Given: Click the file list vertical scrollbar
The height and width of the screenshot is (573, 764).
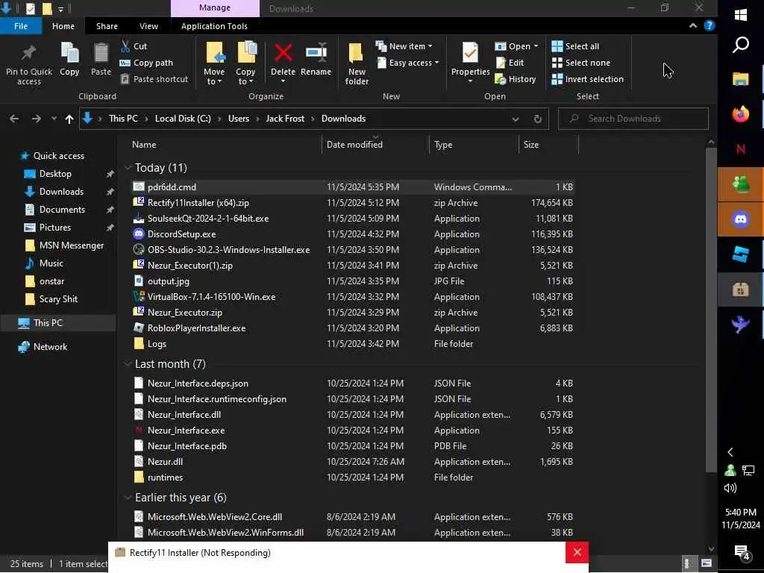Looking at the screenshot, I should (x=711, y=308).
